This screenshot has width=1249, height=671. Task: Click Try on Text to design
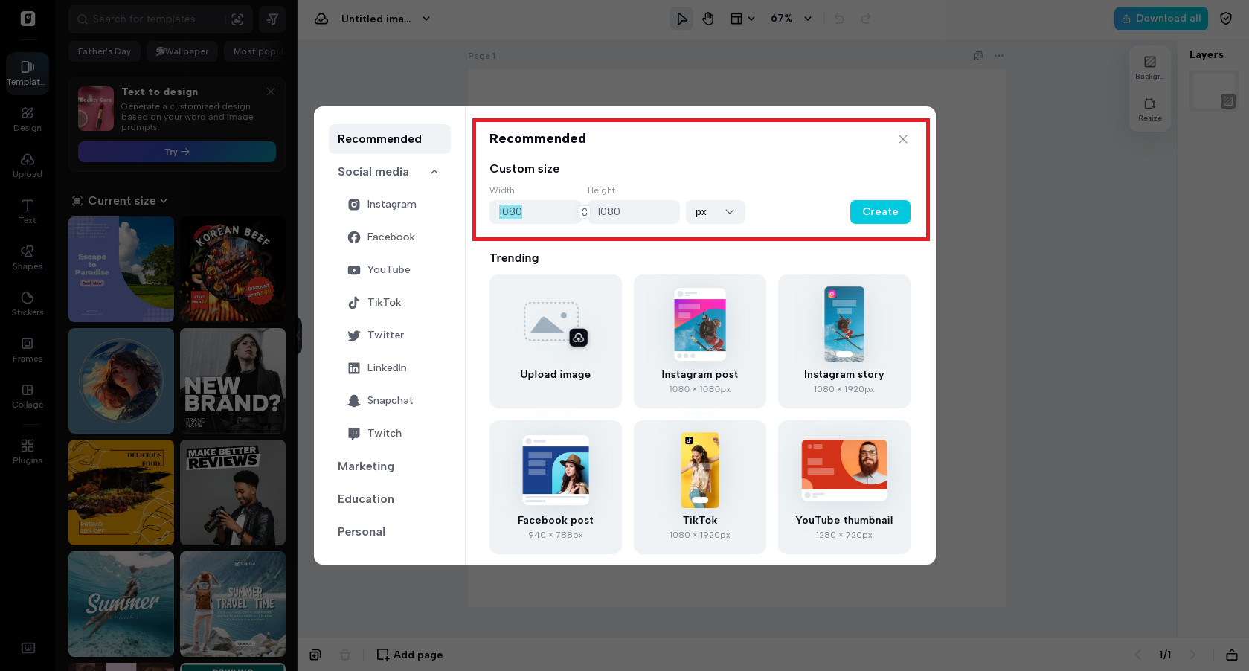tap(177, 152)
